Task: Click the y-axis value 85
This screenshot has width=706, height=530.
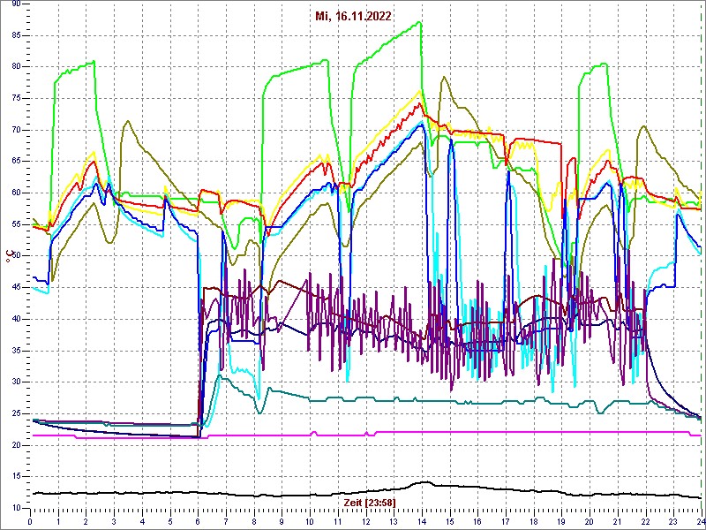Action: point(15,35)
